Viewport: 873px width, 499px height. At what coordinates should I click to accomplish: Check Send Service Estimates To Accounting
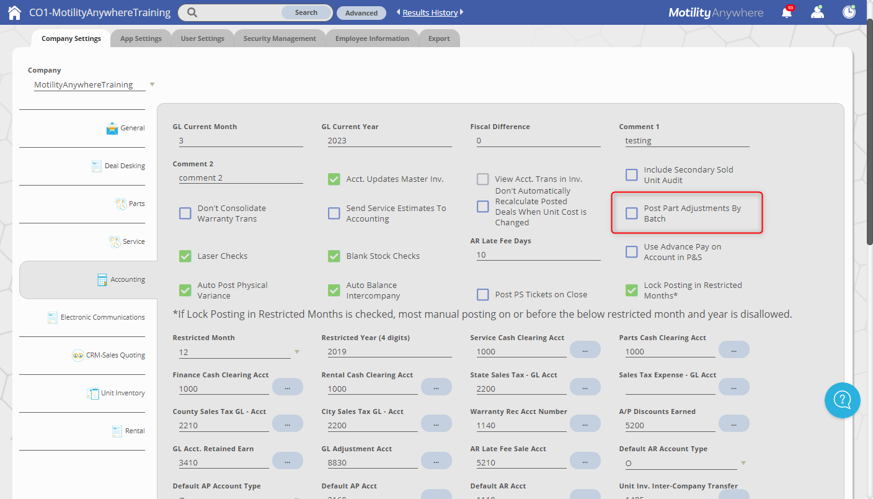(334, 214)
